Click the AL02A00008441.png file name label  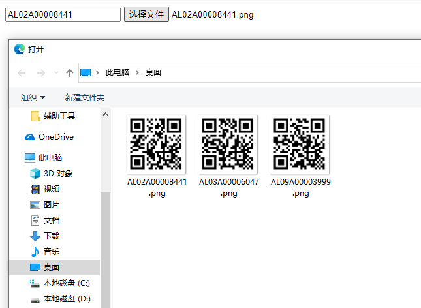(157, 187)
